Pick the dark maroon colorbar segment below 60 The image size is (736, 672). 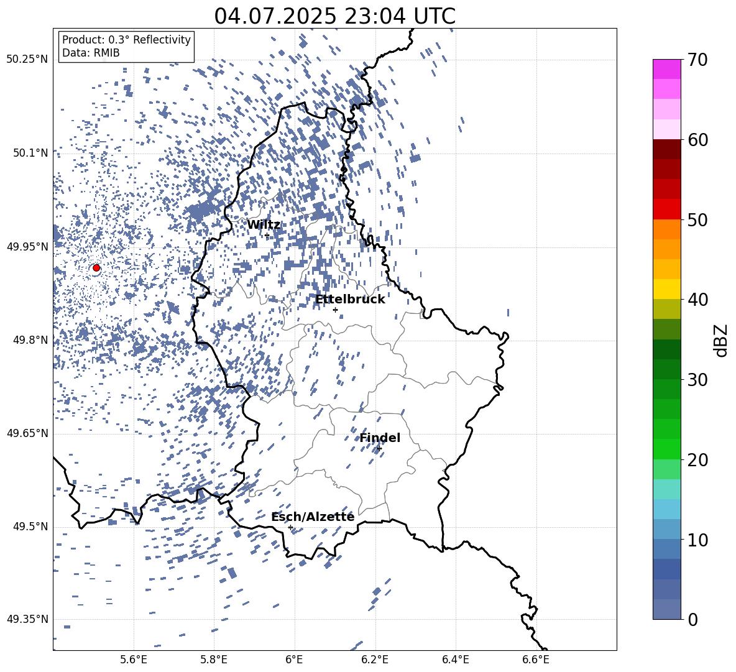tap(667, 150)
